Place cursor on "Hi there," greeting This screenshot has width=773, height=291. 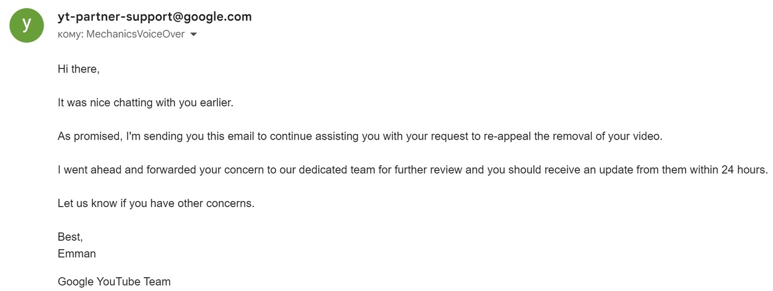click(x=79, y=69)
